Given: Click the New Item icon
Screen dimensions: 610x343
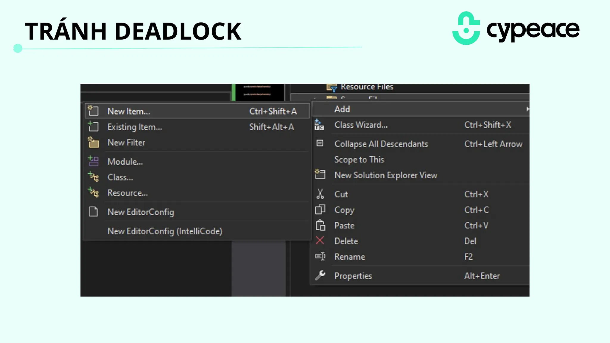Looking at the screenshot, I should coord(93,111).
